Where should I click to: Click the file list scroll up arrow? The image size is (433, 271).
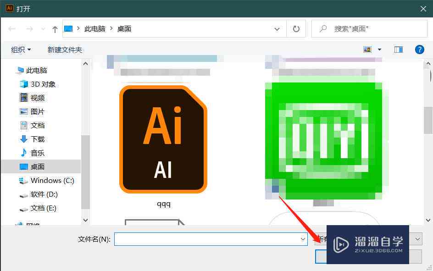[x=428, y=64]
